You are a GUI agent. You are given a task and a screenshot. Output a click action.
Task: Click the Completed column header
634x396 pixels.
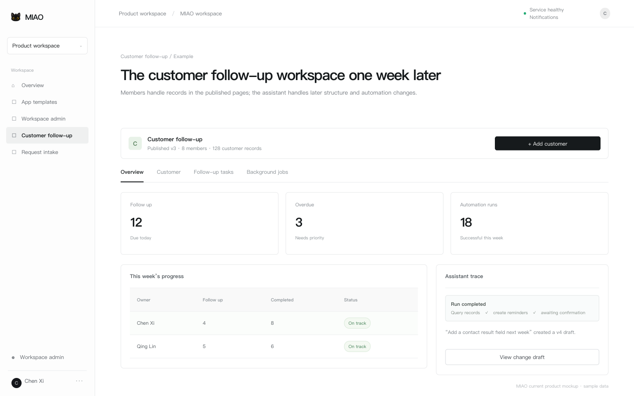282,300
